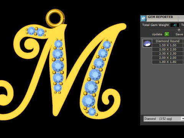Click the Total Gem Weight value field

click(174, 25)
